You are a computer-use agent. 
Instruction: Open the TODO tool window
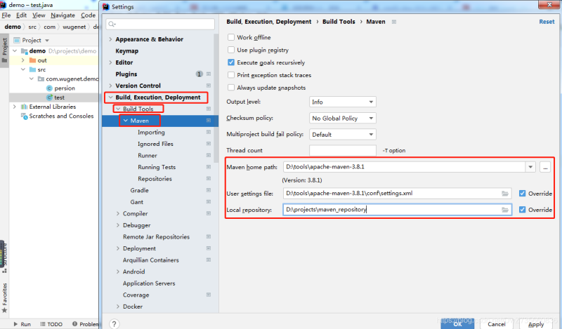(51, 324)
